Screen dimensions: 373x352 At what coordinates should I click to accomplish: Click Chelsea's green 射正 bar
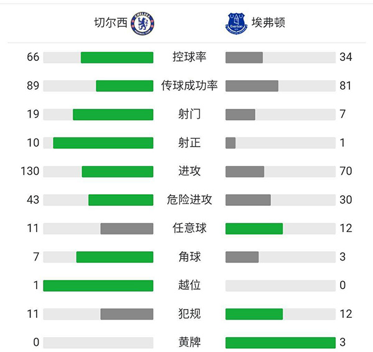[103, 143]
